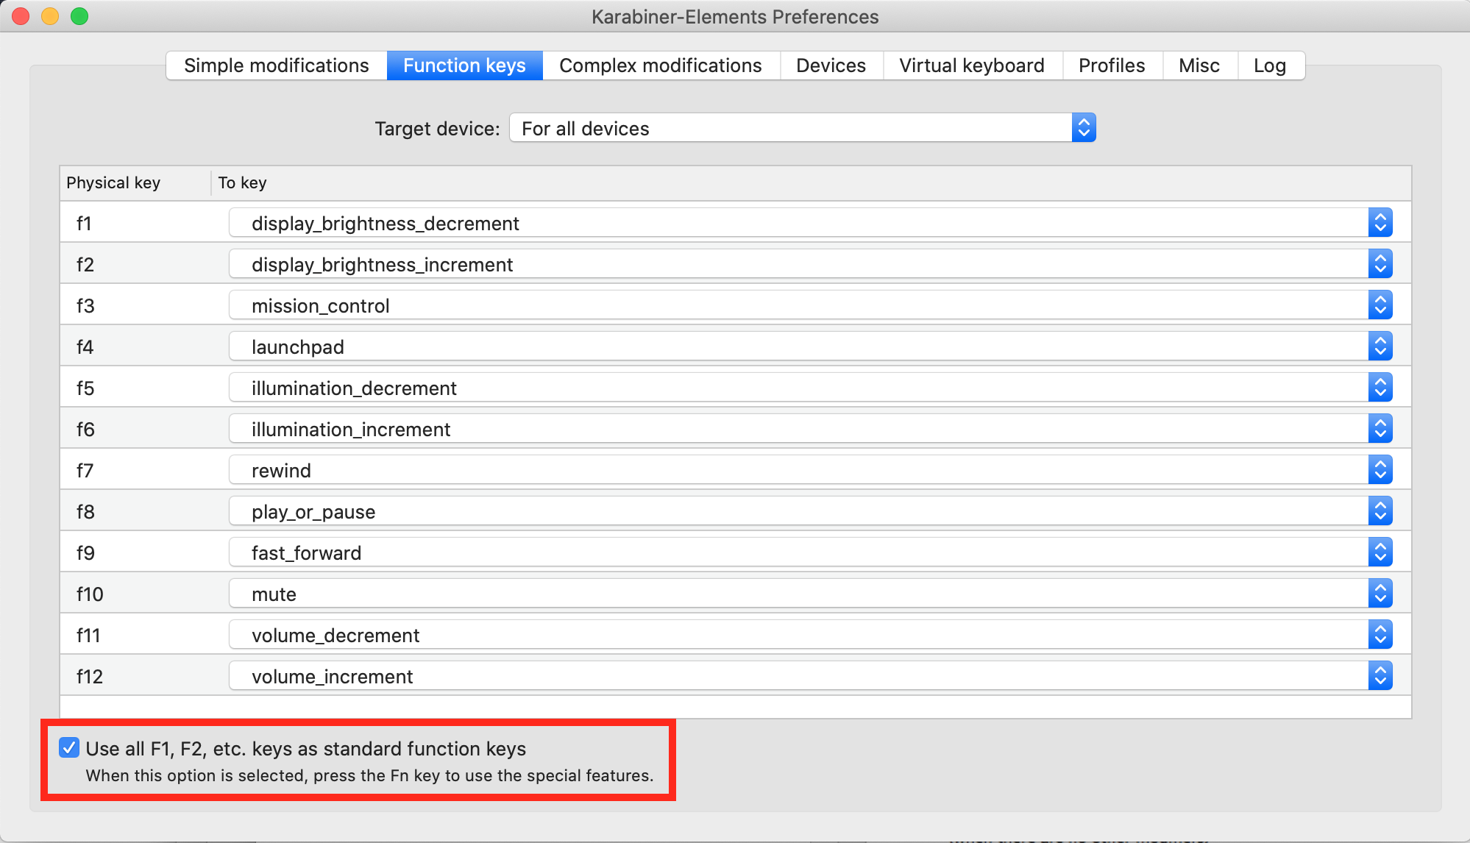Change the f10 mute mapping dropdown

pos(811,594)
